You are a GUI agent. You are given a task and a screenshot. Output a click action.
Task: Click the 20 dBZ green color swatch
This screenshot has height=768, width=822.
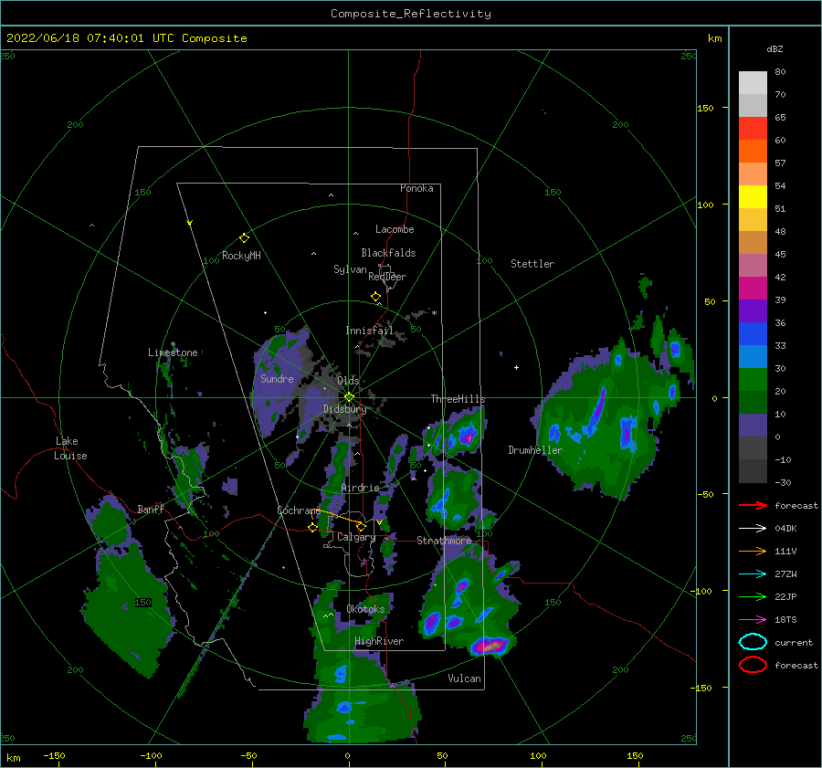[753, 379]
